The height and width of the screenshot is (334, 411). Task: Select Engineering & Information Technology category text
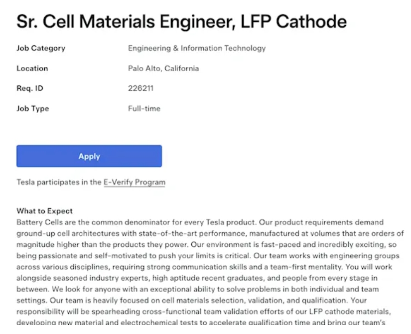click(x=197, y=48)
